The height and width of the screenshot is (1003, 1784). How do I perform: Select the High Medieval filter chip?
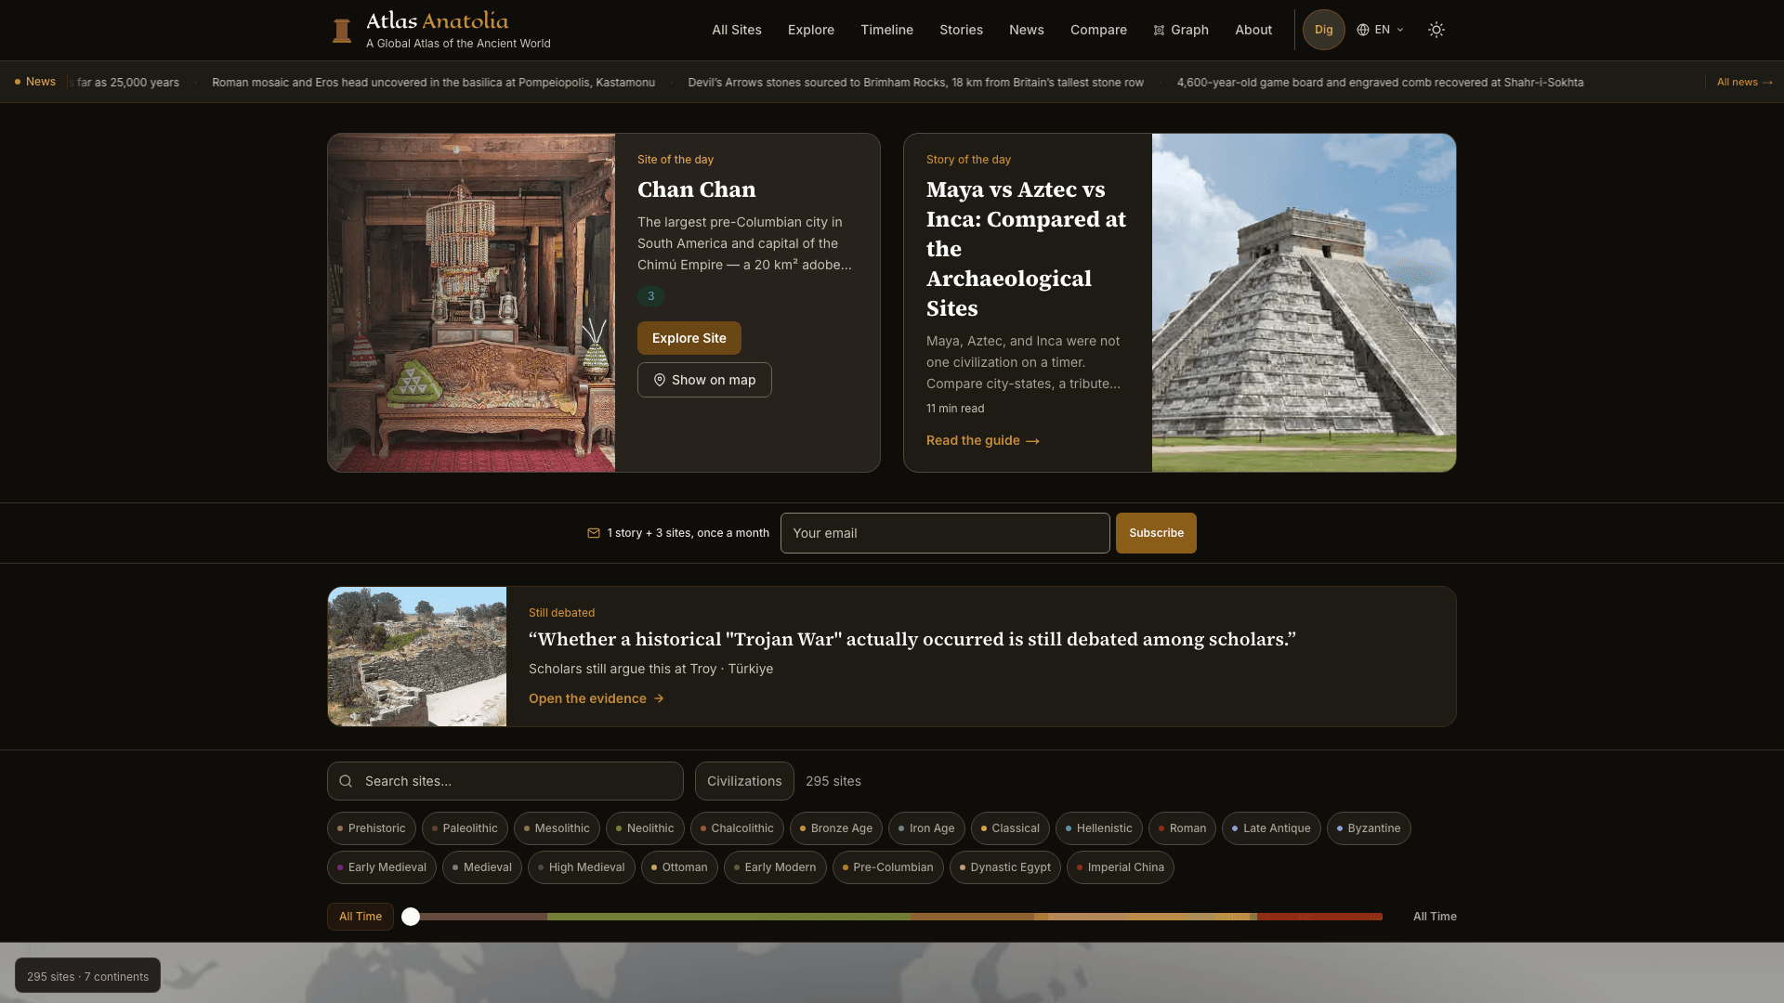coord(581,867)
